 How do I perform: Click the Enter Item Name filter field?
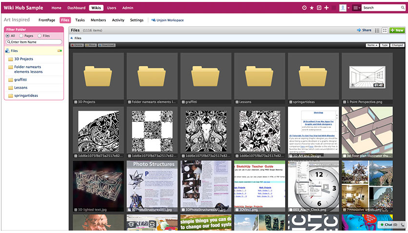pyautogui.click(x=34, y=42)
